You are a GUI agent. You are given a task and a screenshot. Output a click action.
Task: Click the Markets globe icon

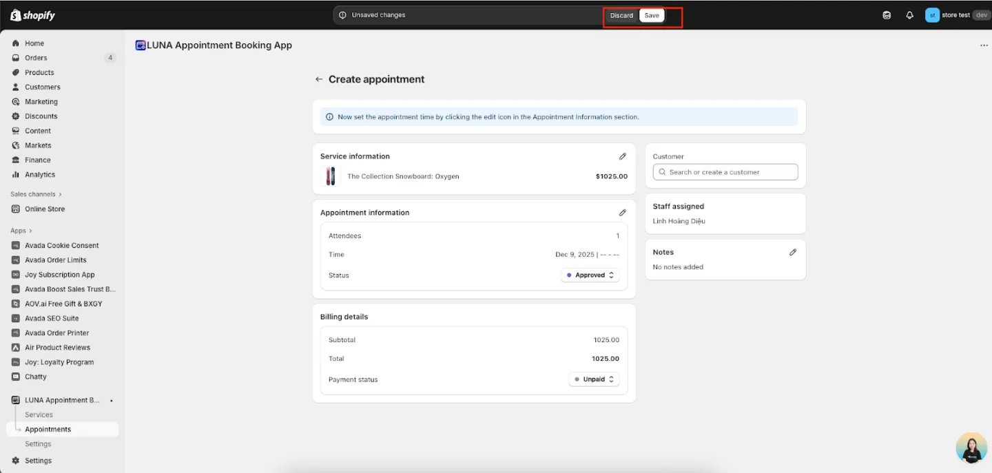click(16, 145)
